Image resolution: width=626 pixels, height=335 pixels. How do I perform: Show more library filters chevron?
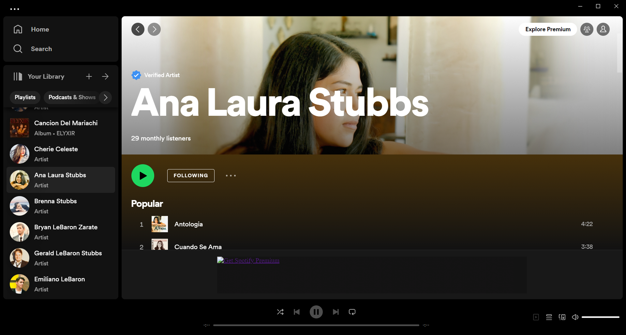coord(105,98)
